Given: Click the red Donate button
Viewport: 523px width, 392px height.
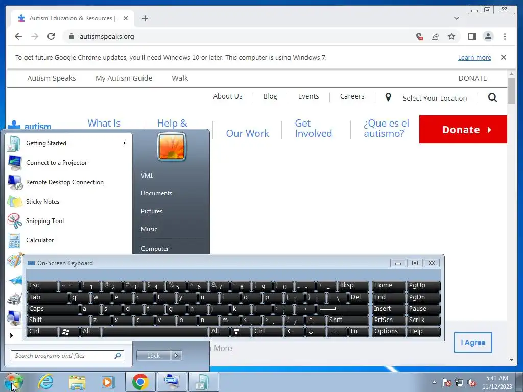Looking at the screenshot, I should point(463,129).
